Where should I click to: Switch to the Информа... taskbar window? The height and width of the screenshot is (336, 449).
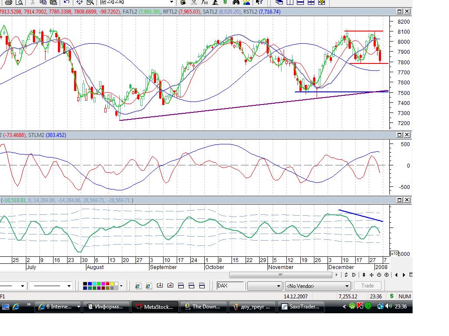click(x=106, y=307)
